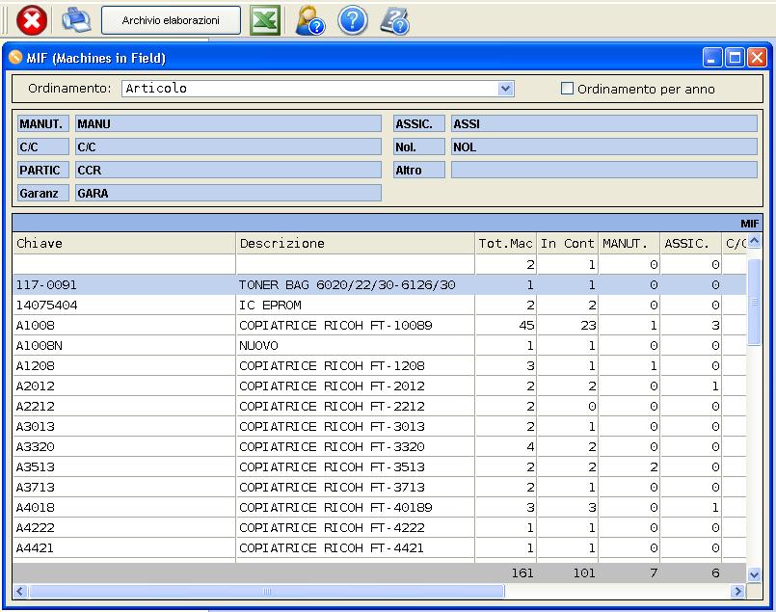Click the ASSIC. column header in table
Image resolution: width=776 pixels, height=612 pixels.
pos(691,244)
